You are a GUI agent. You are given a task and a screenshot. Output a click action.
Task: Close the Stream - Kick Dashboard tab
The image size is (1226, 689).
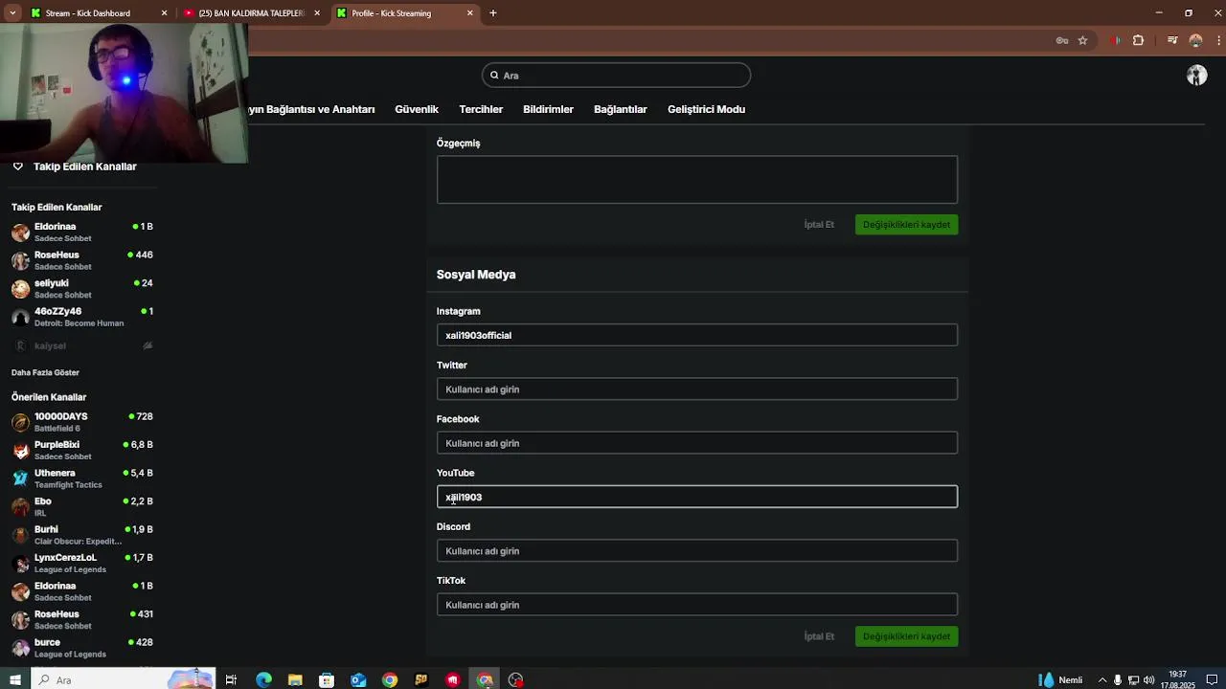point(164,13)
